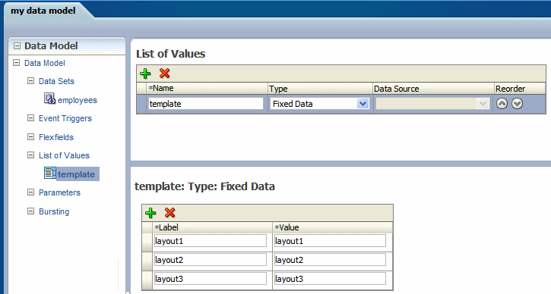Toggle the Bursting node expander
Screen dimensions: 551x294
pos(31,211)
